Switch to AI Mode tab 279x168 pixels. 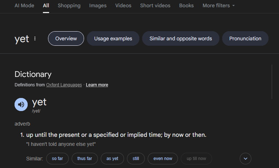[24, 5]
